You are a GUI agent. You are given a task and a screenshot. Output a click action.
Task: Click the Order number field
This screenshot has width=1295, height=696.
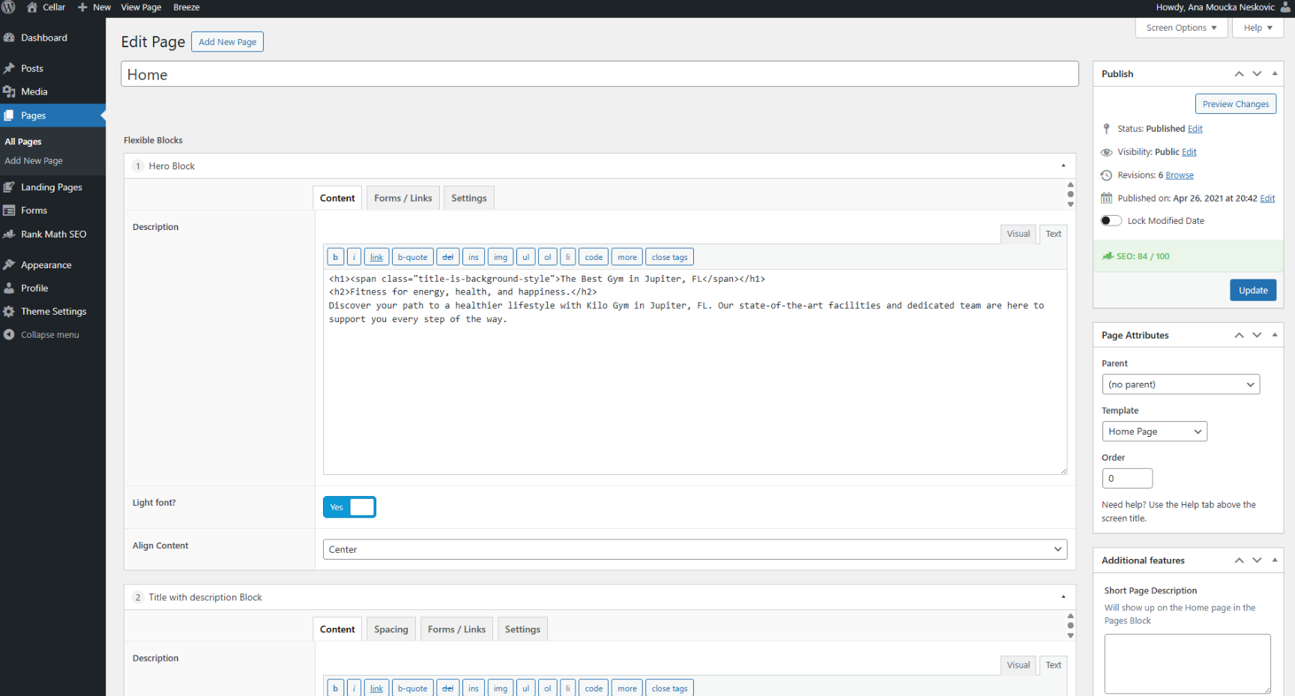point(1127,478)
